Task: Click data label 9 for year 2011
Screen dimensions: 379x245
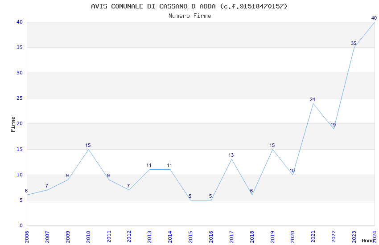Action: pos(108,176)
